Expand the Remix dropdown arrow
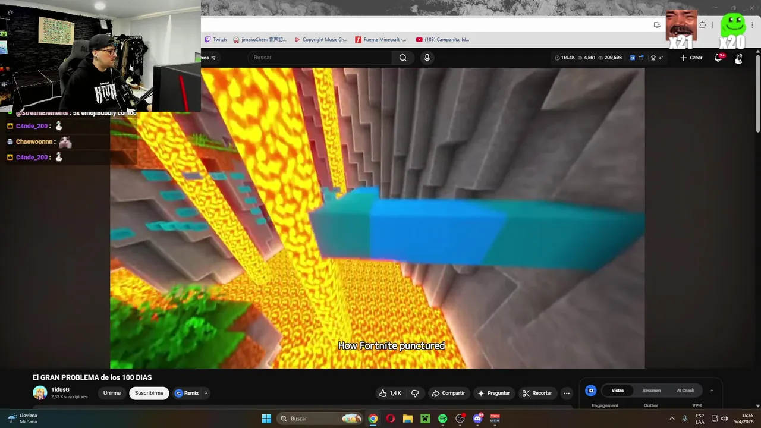Image resolution: width=761 pixels, height=428 pixels. 206,393
